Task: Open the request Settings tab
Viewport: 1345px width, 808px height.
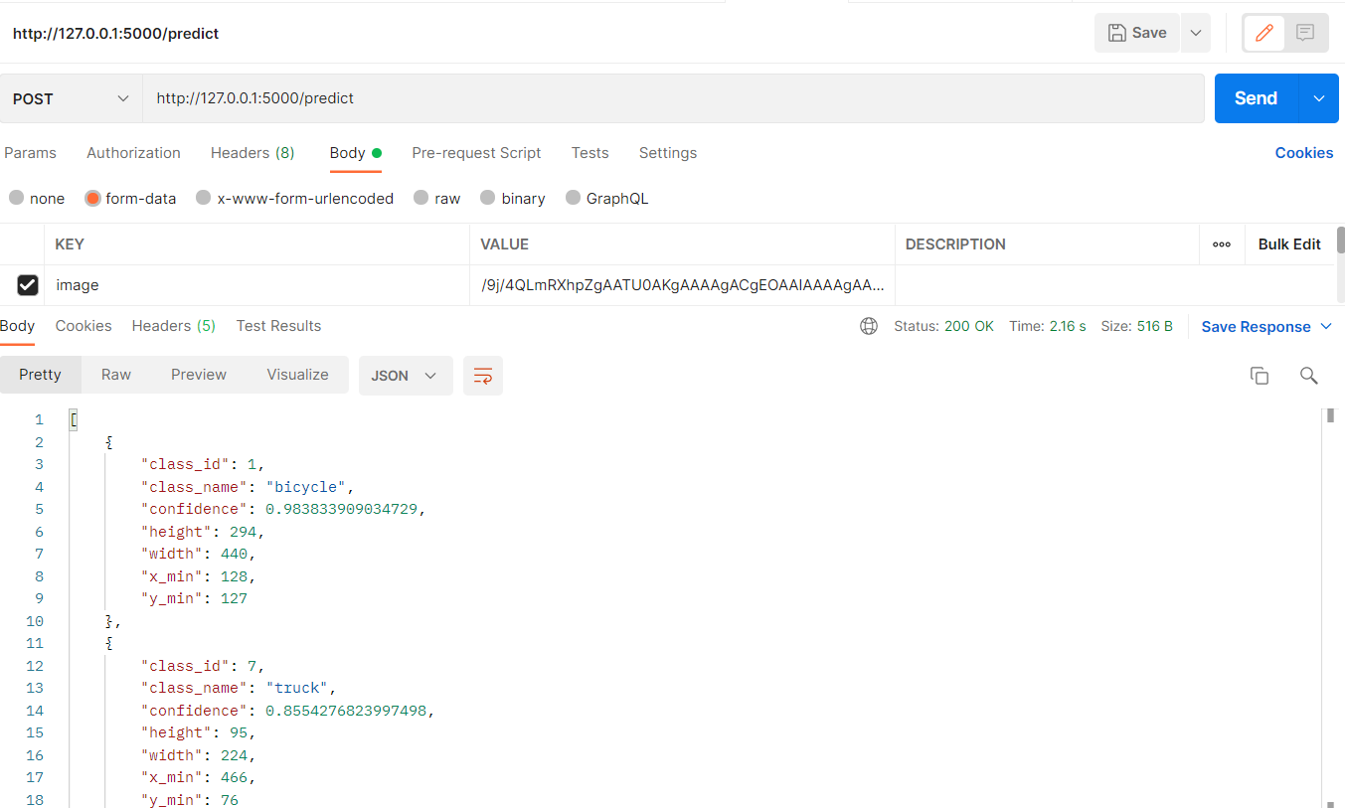Action: point(668,153)
